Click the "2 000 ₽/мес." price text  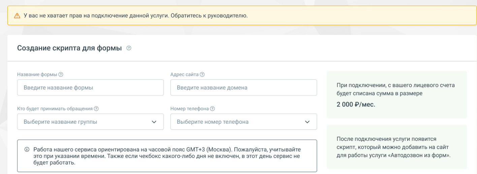coord(356,104)
